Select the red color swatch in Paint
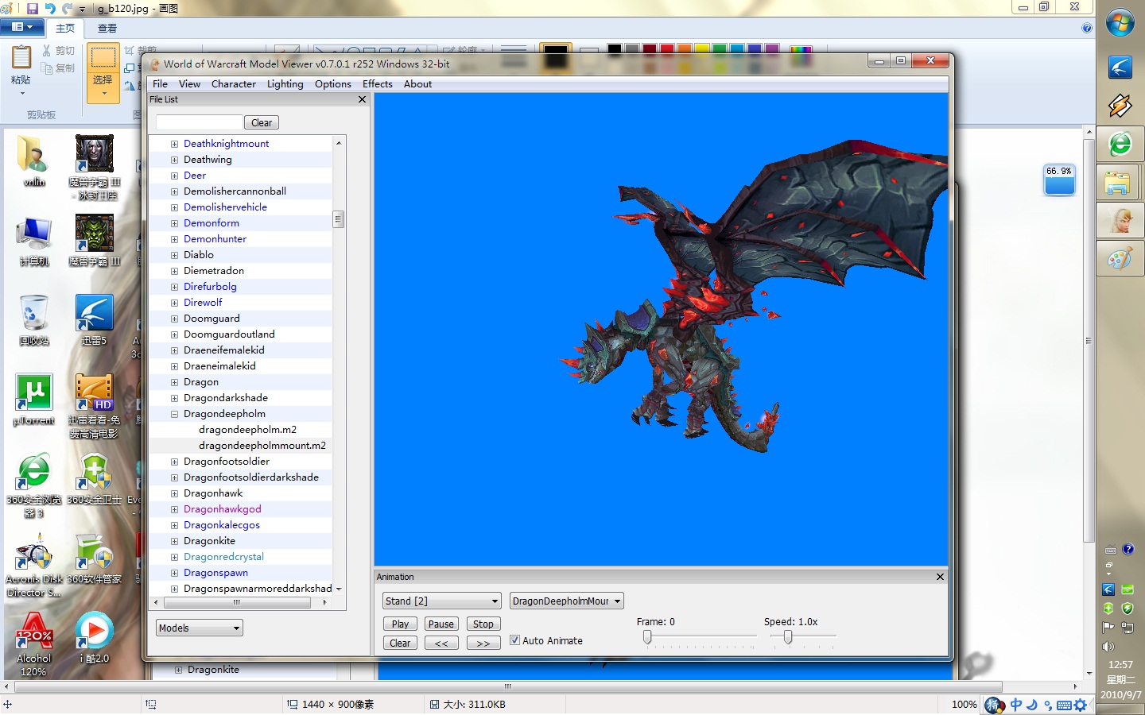This screenshot has width=1145, height=715. [x=666, y=49]
